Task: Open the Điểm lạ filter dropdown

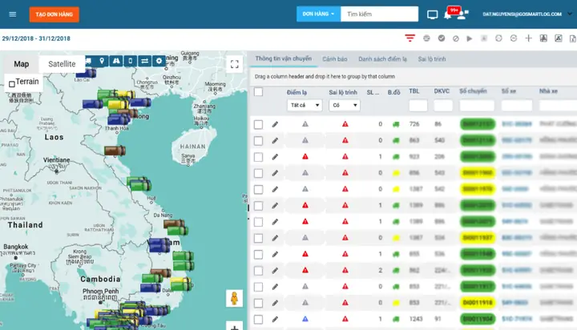Action: click(305, 105)
